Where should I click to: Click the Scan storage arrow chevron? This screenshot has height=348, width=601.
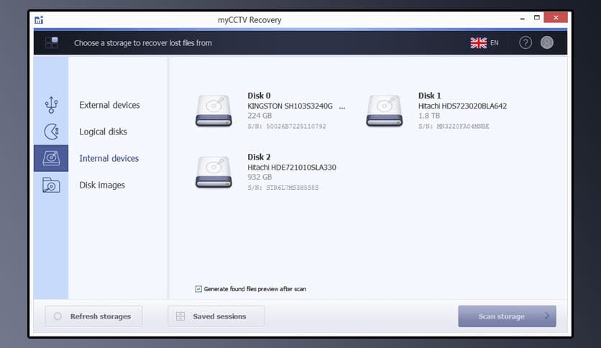[547, 316]
